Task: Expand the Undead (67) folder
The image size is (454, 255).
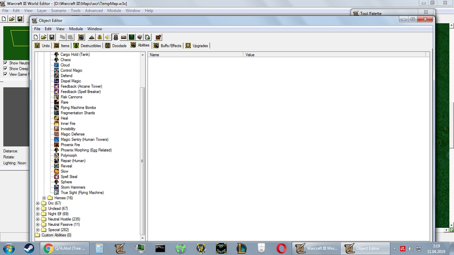Action: pos(38,209)
